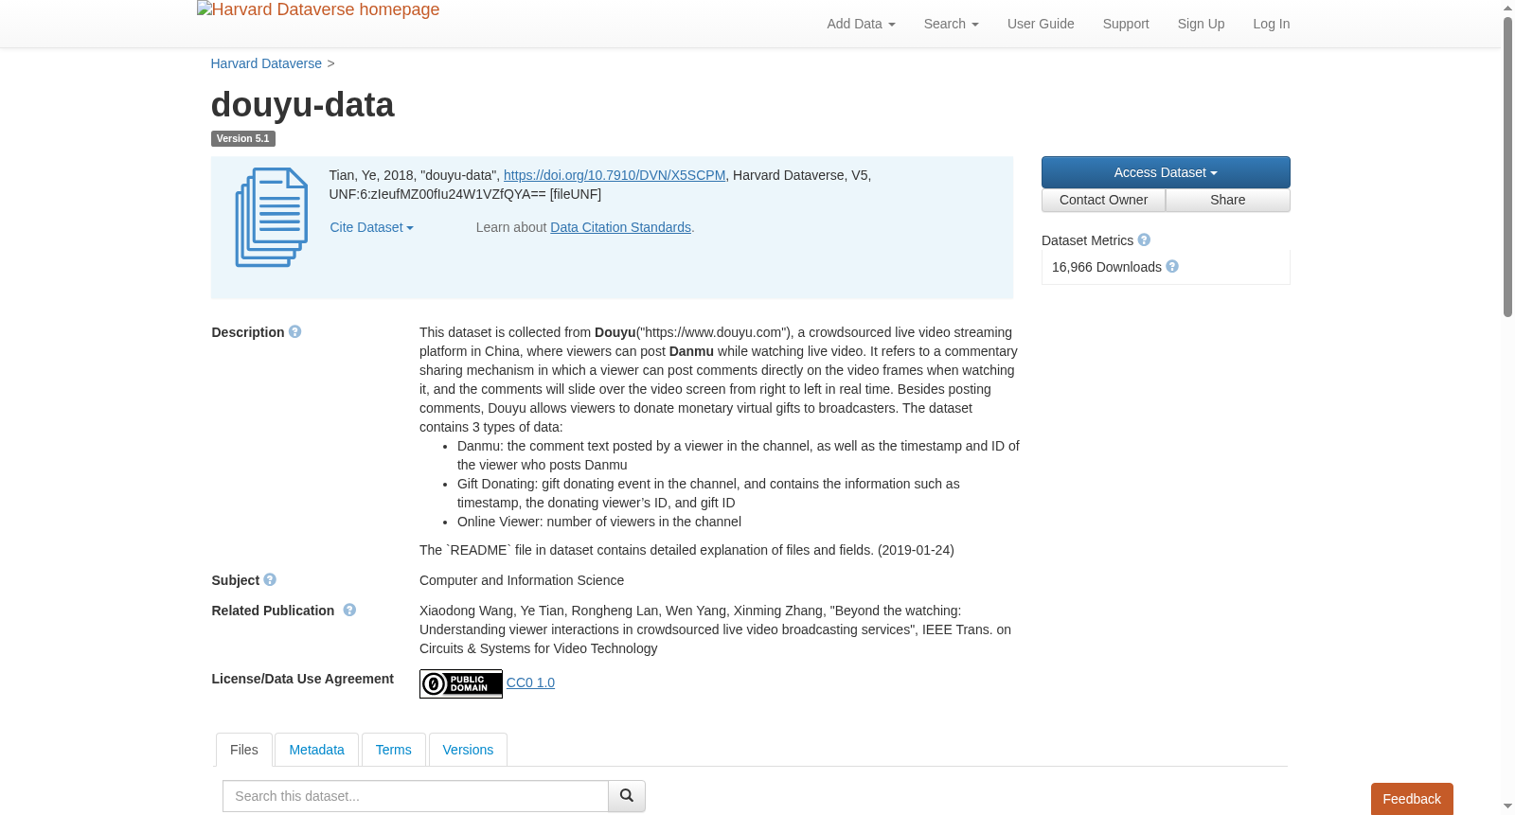Click the magnifier search button
The height and width of the screenshot is (815, 1515).
(x=627, y=796)
